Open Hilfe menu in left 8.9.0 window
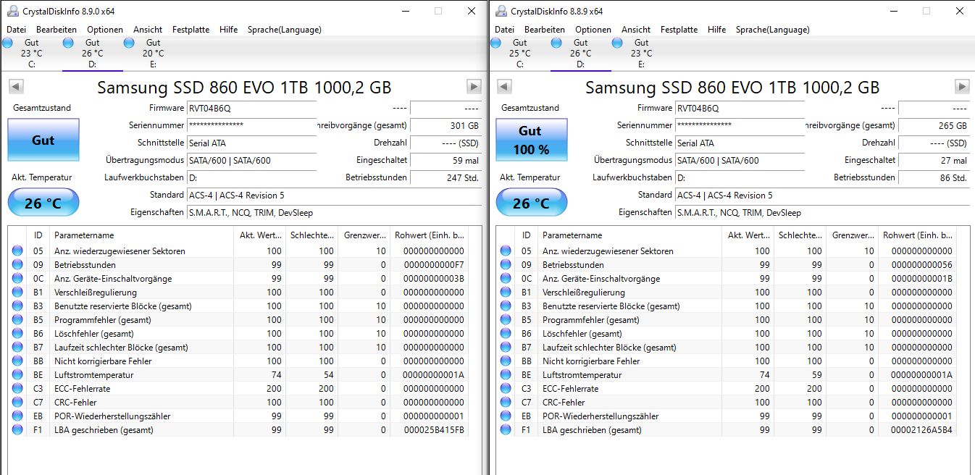Image resolution: width=975 pixels, height=475 pixels. [x=228, y=30]
